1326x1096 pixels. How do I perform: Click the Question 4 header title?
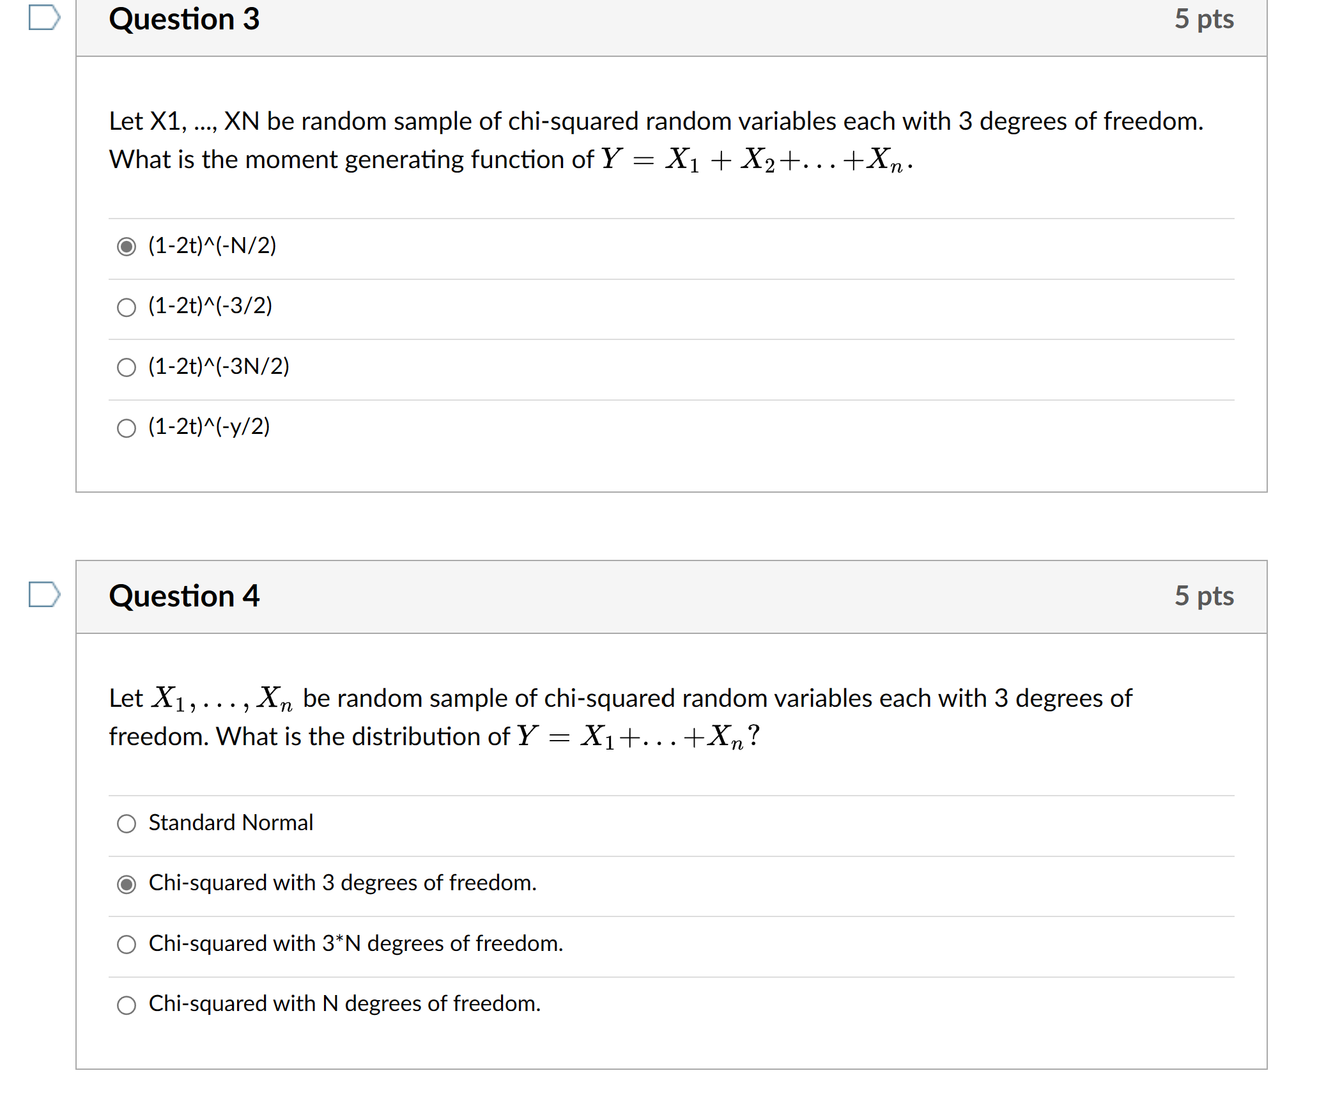184,596
